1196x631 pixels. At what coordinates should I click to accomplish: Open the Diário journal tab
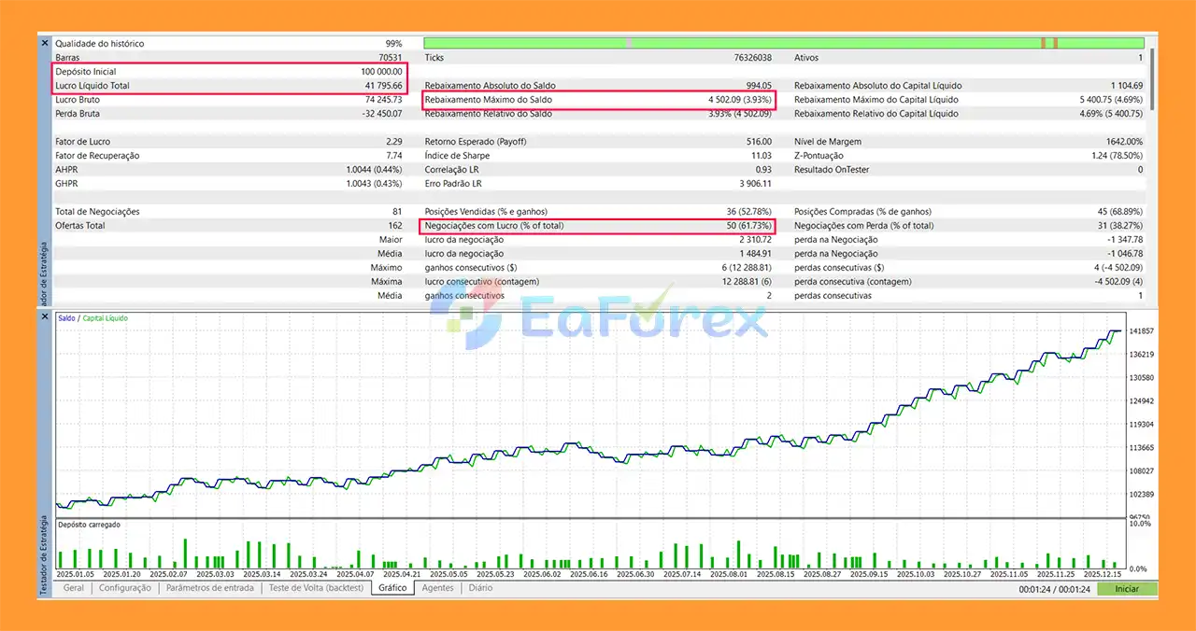coord(480,588)
